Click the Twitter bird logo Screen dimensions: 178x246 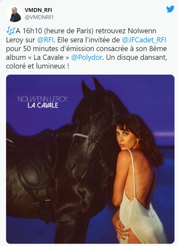coord(170,9)
